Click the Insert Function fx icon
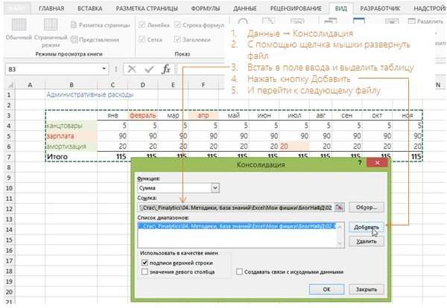 click(167, 69)
